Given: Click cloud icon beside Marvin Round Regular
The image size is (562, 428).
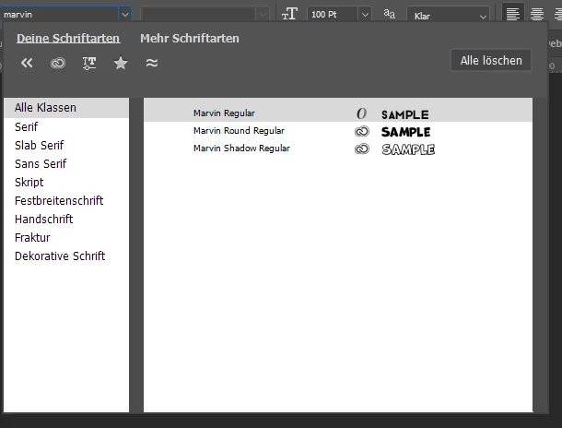Looking at the screenshot, I should (362, 131).
